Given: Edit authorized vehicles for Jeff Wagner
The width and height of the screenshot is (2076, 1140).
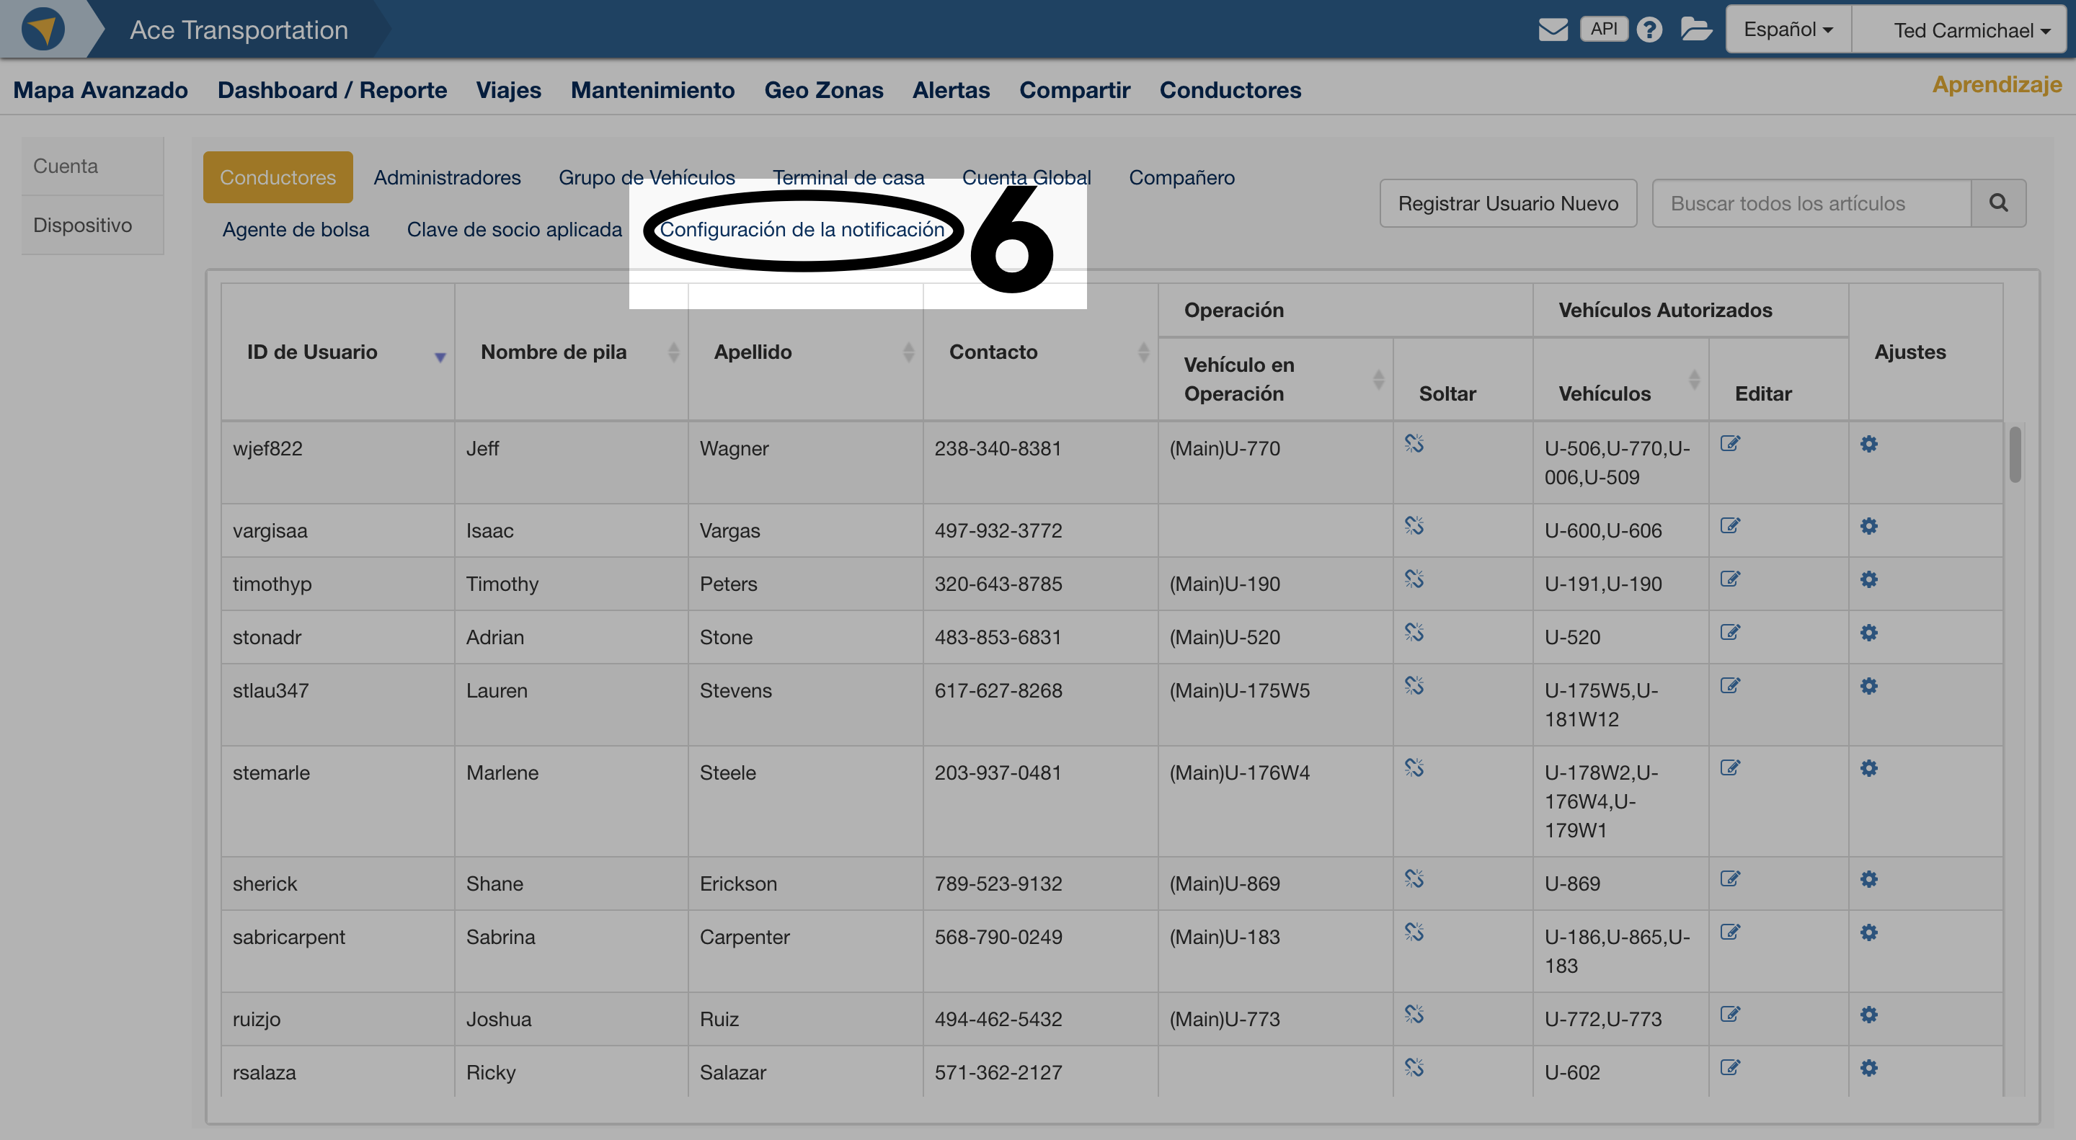Looking at the screenshot, I should [x=1729, y=444].
